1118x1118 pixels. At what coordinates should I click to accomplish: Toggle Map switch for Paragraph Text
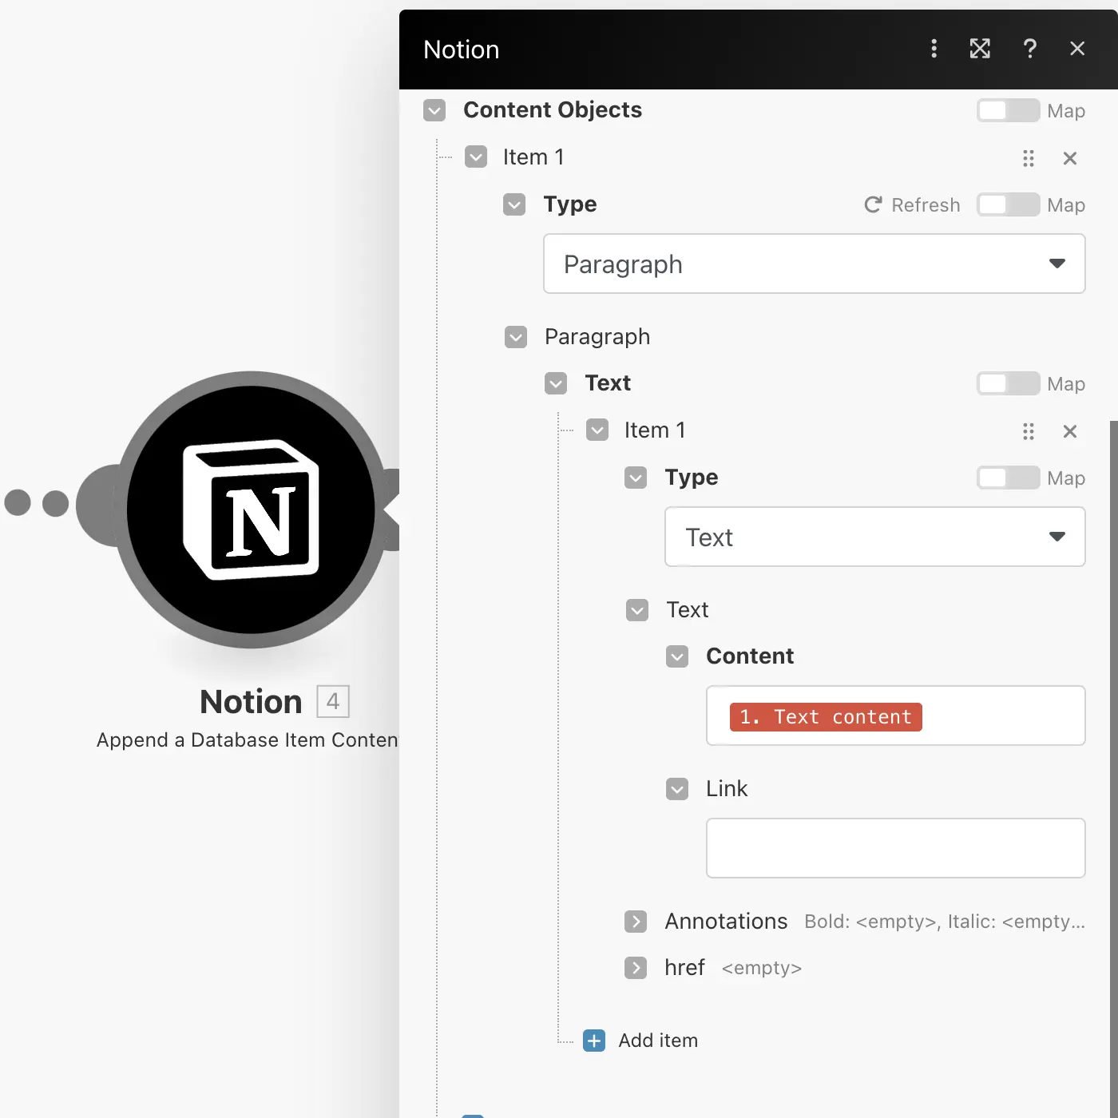[x=1008, y=383]
